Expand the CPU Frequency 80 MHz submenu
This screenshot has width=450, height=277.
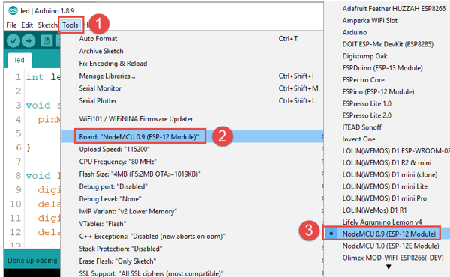pos(192,162)
